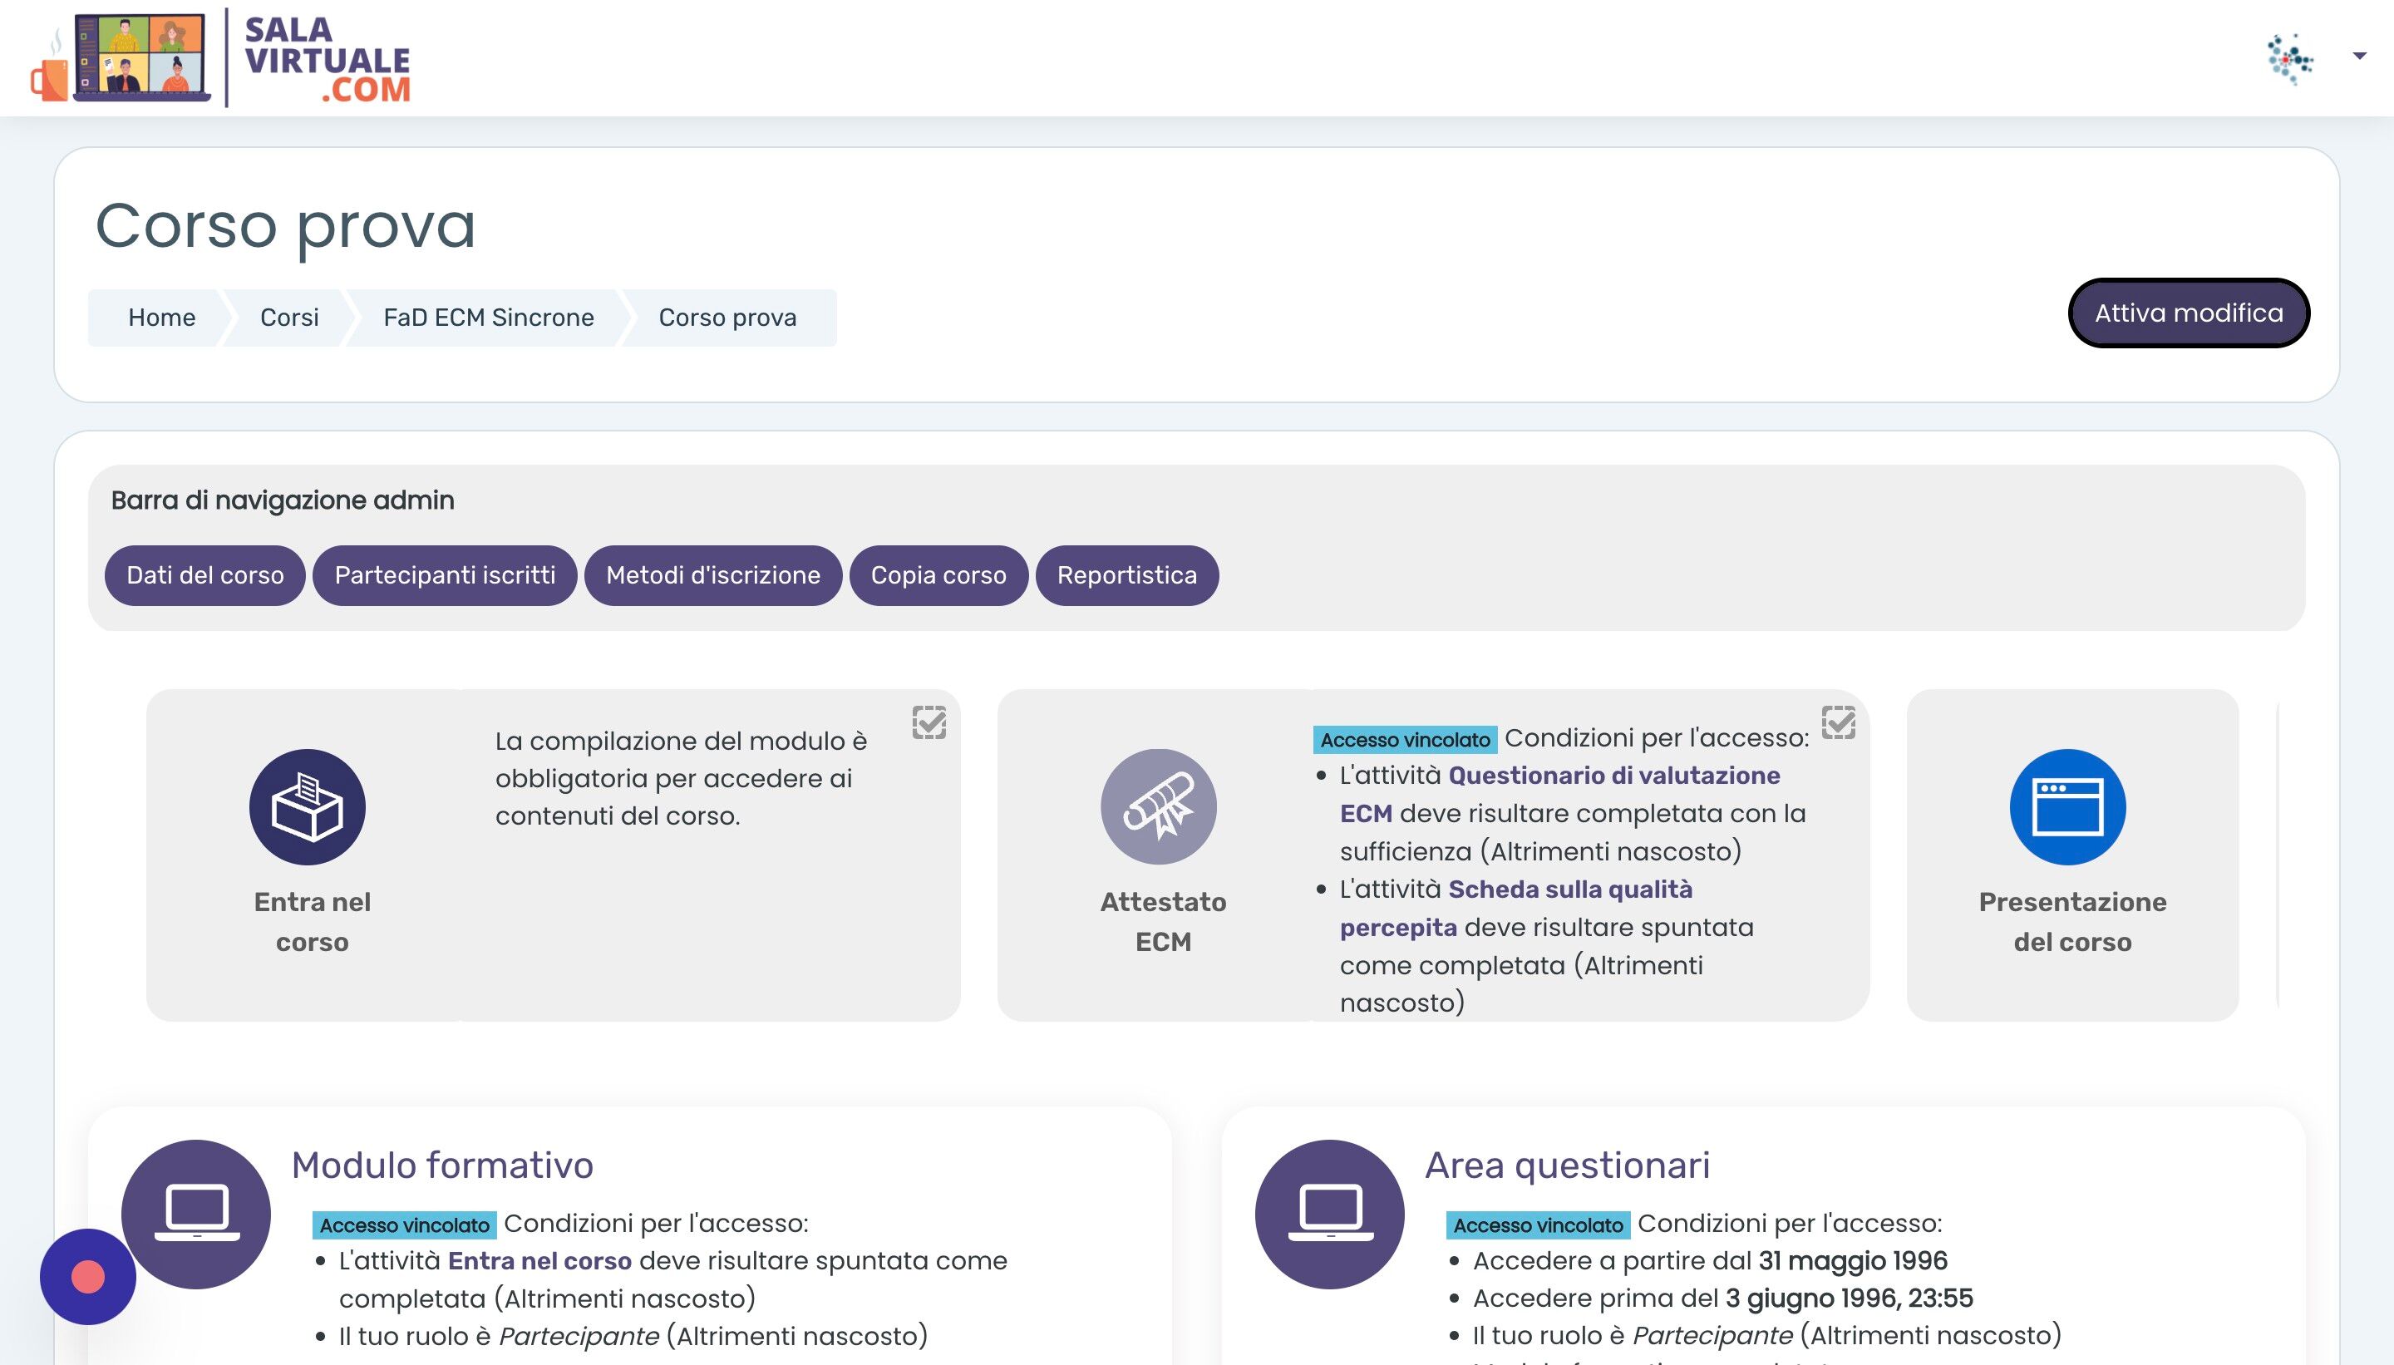Open Reportistica
2394x1365 pixels.
coord(1126,575)
